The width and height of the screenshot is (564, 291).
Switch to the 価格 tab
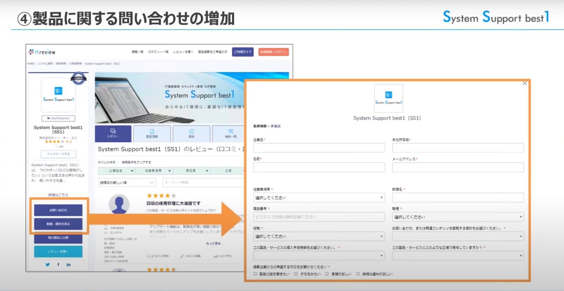point(191,134)
